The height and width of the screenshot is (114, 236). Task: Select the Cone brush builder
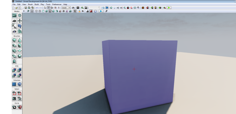[19, 40]
